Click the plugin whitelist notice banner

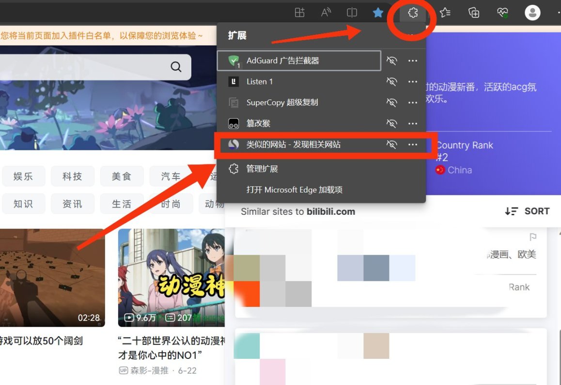click(x=108, y=35)
